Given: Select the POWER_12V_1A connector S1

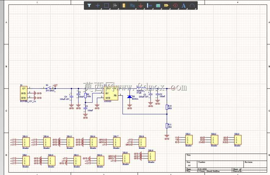Looking at the screenshot, I should 24,93.
